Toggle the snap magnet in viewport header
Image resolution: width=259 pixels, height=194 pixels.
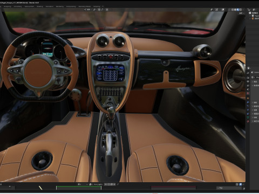(99, 10)
